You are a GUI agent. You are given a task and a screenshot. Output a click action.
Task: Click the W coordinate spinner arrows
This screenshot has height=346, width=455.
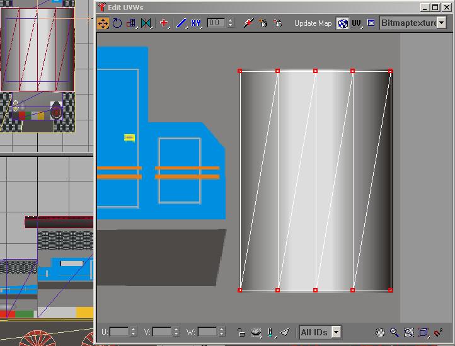click(221, 332)
